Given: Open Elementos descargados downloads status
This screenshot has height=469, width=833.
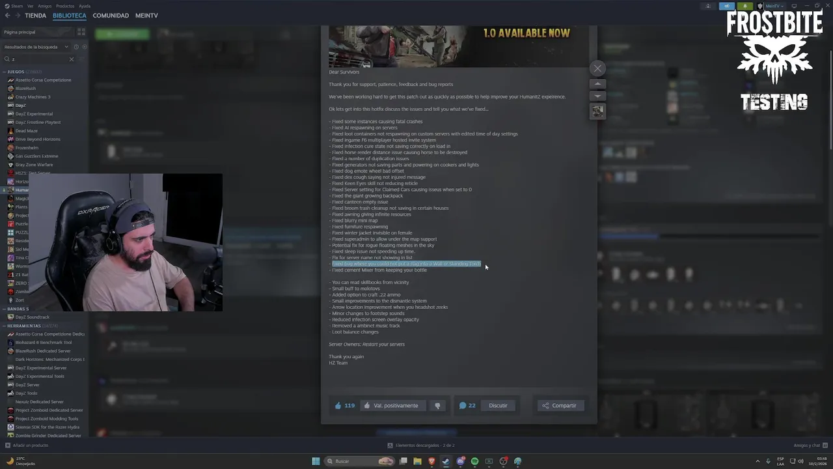Looking at the screenshot, I should (421, 446).
